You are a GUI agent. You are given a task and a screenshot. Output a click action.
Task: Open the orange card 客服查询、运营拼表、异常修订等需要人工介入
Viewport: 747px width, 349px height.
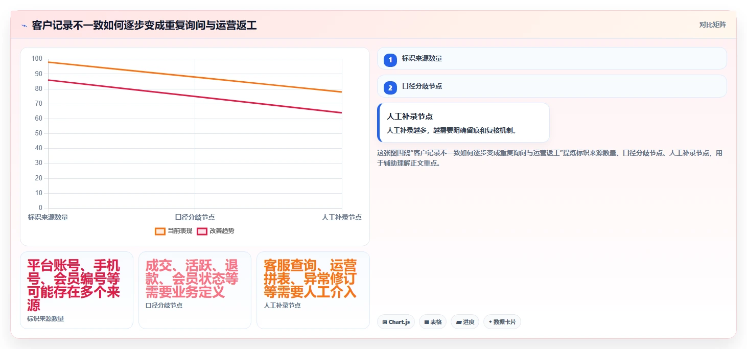pyautogui.click(x=313, y=290)
